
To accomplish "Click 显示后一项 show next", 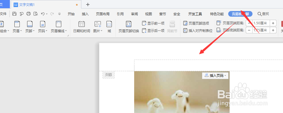I will [x=153, y=31].
